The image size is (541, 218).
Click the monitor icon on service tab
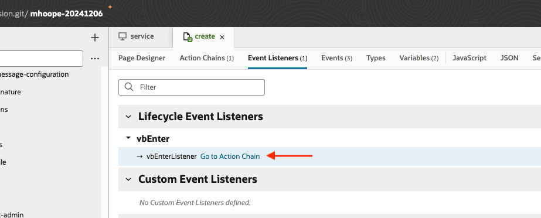[122, 36]
